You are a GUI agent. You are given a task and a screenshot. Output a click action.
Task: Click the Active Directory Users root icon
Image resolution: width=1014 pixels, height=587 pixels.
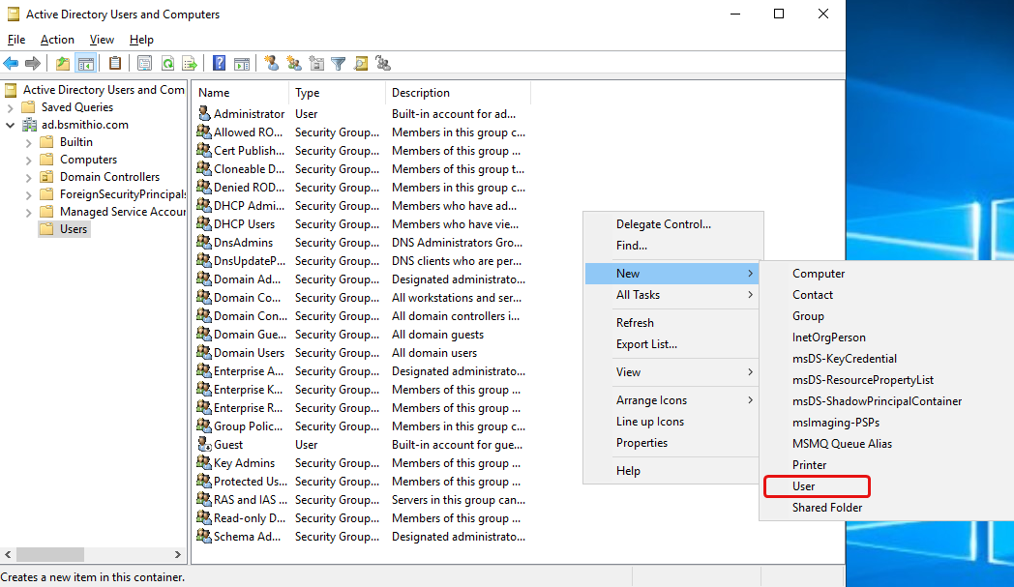pyautogui.click(x=11, y=90)
